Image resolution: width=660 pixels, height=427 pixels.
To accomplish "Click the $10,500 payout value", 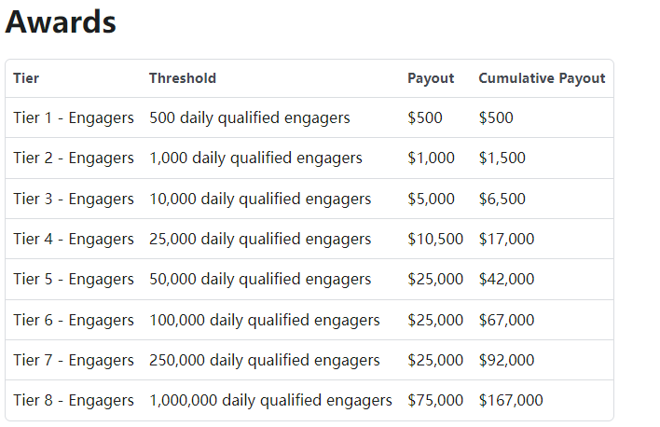I will click(435, 240).
